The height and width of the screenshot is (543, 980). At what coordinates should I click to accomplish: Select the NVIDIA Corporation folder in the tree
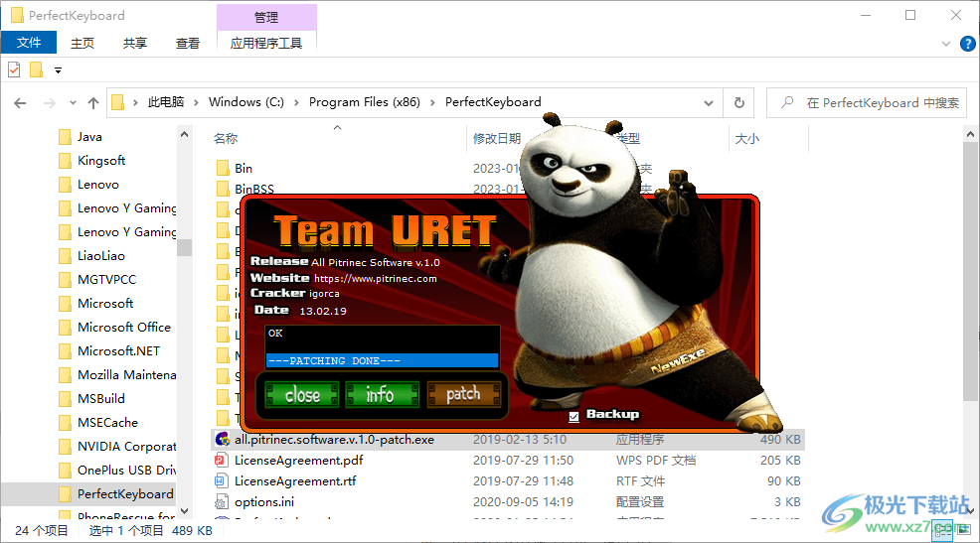pos(126,447)
